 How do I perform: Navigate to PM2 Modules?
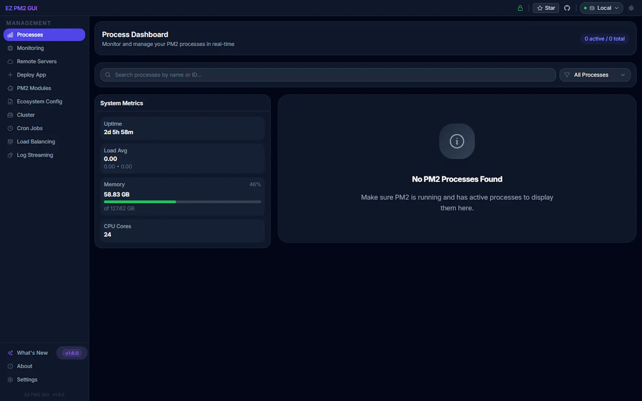[x=44, y=88]
